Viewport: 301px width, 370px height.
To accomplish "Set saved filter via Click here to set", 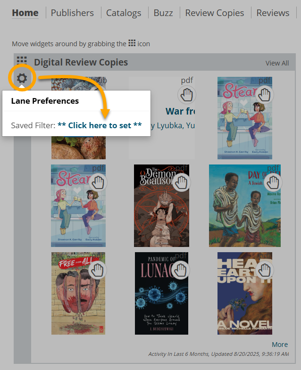I will [x=100, y=125].
